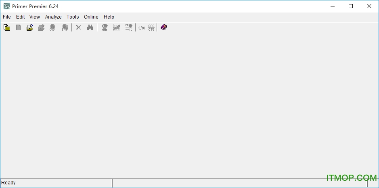379x188 pixels.
Task: Expand the Analyze menu
Action: (x=53, y=17)
